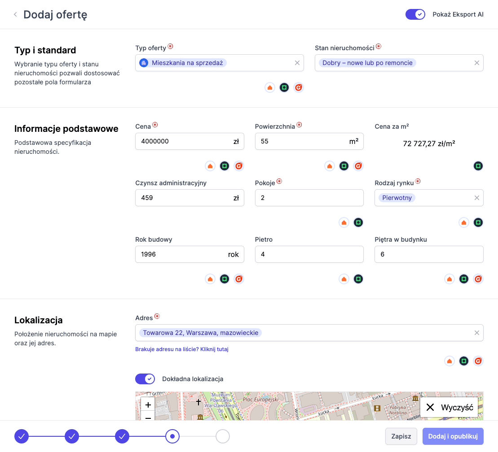Jump to the last empty progress step
498x452 pixels.
coord(223,436)
